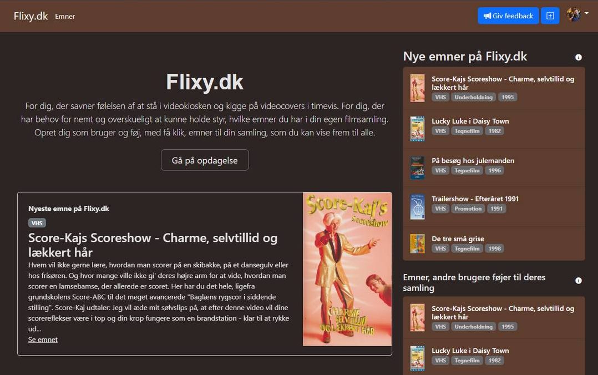Open the large Score-Kaj's Scoreshow cover image
This screenshot has width=598, height=375.
[x=347, y=270]
